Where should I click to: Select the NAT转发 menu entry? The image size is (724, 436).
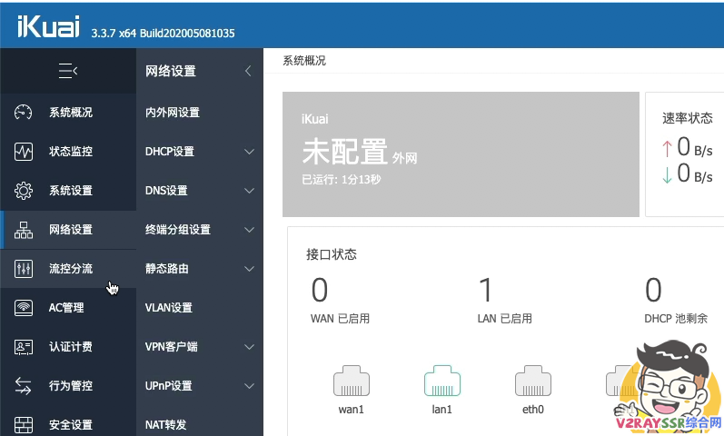click(x=166, y=424)
